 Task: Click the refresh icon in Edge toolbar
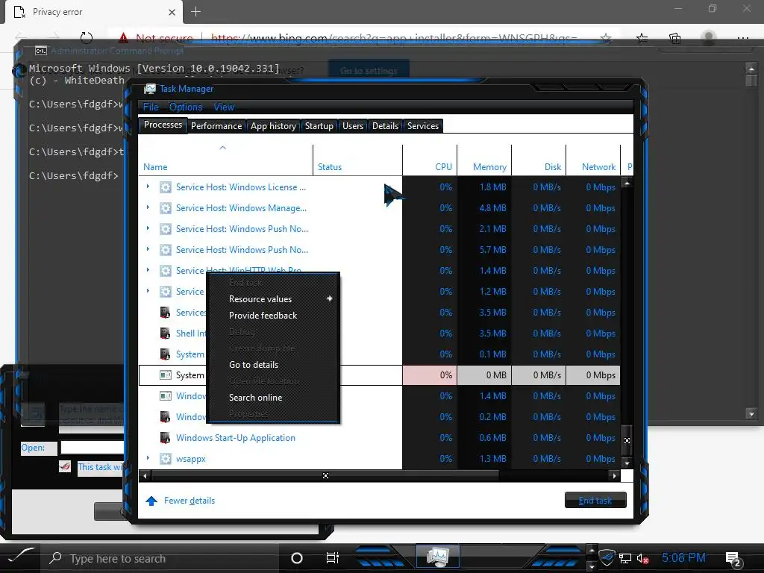click(87, 38)
